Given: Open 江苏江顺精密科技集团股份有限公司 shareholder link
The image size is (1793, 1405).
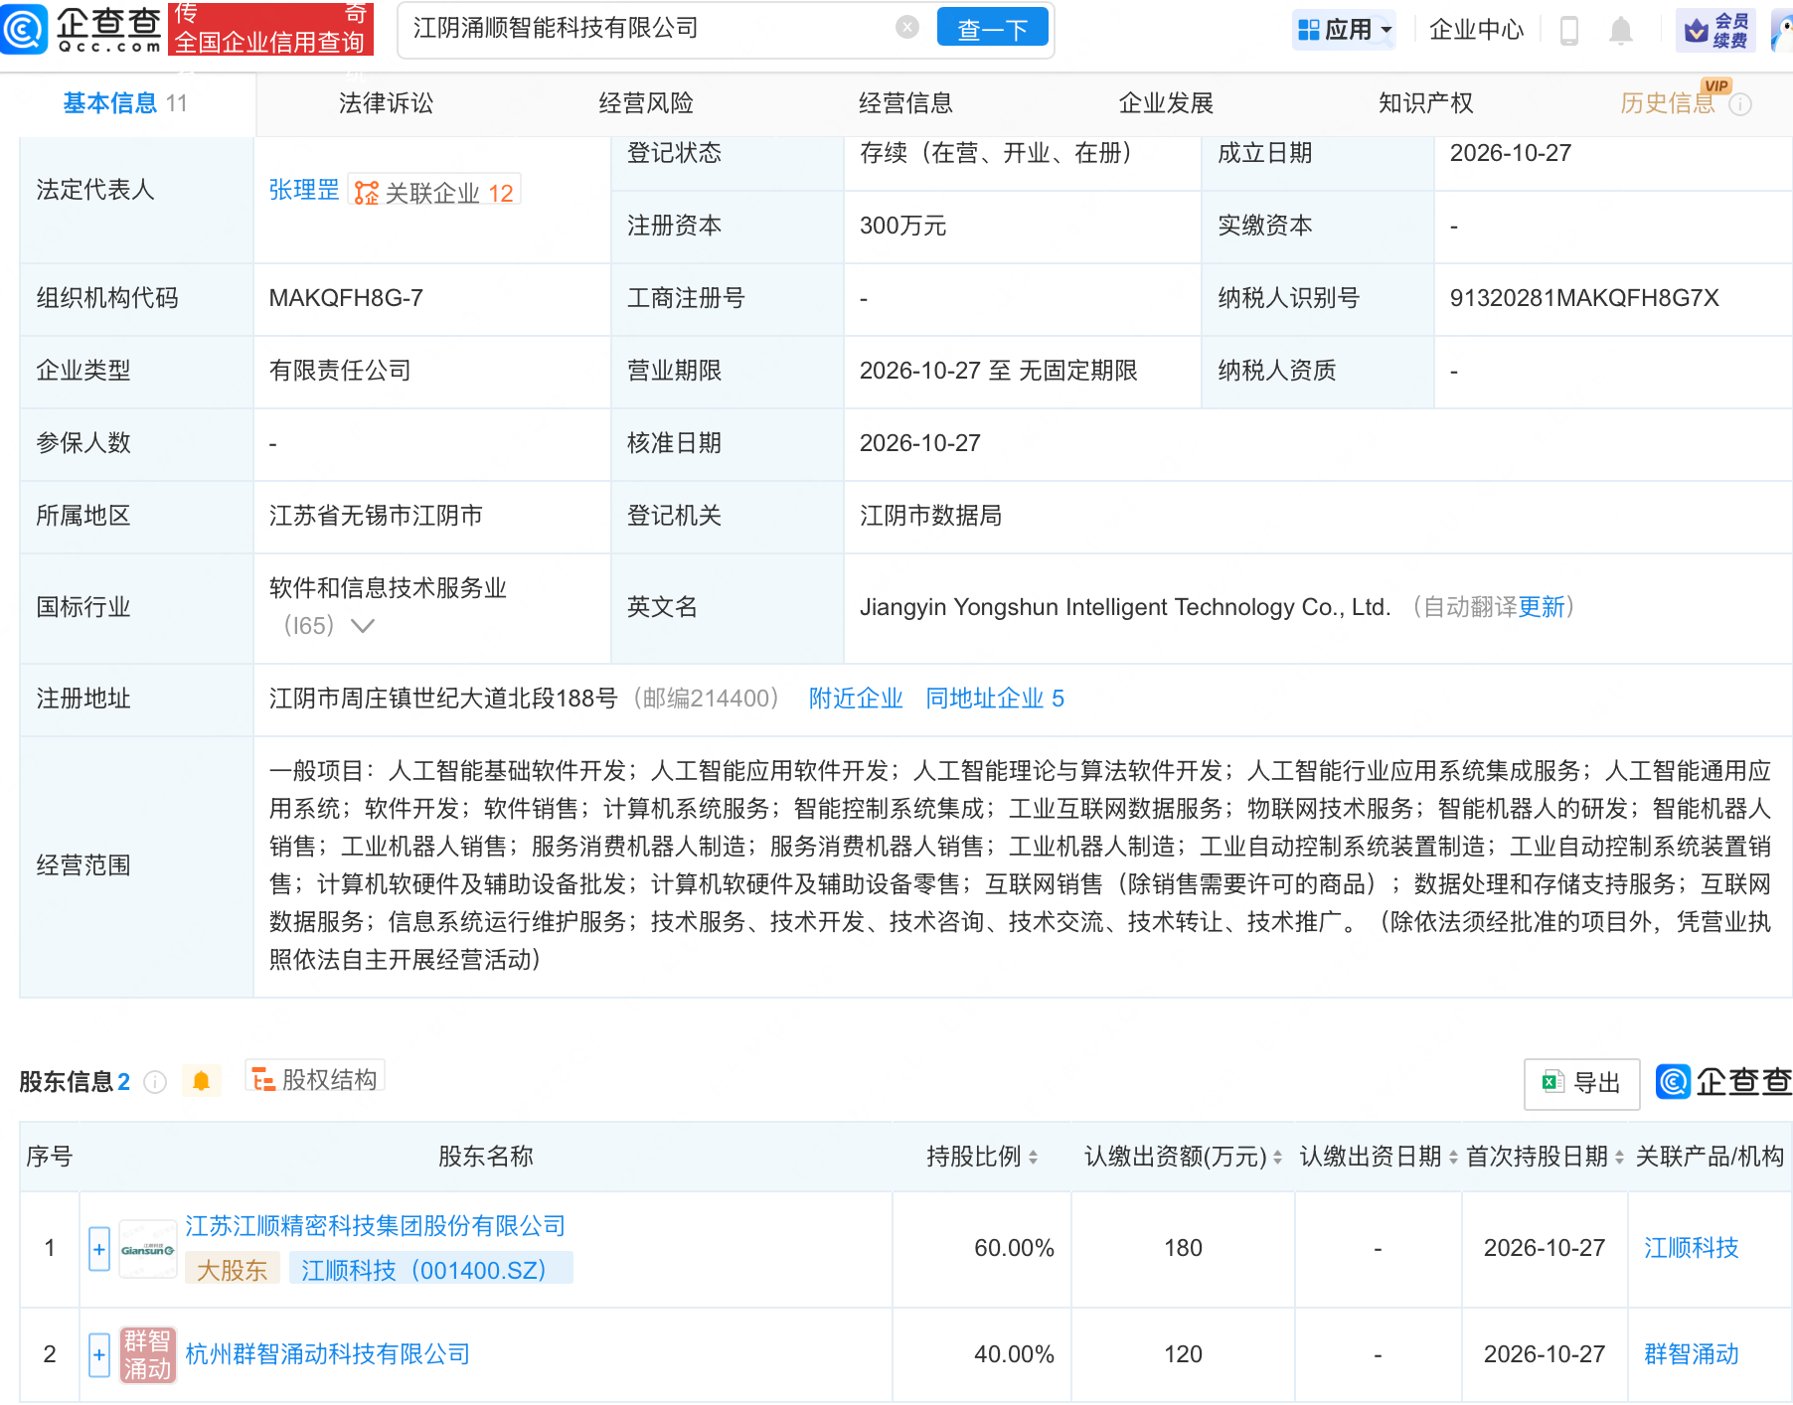Looking at the screenshot, I should [x=375, y=1226].
